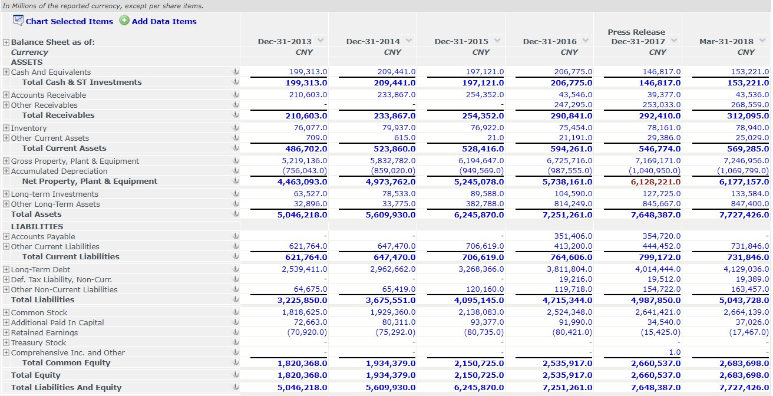Click the pin icon for Other Current Liabilities row

(x=236, y=246)
